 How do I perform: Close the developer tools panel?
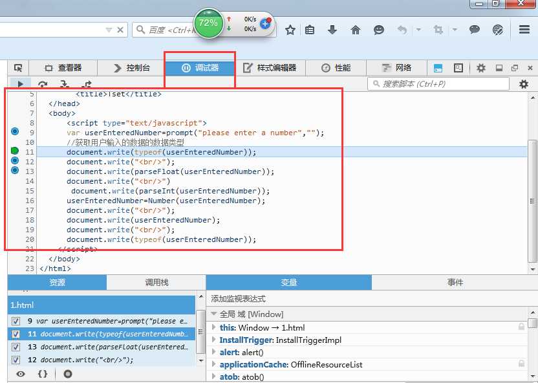click(530, 68)
